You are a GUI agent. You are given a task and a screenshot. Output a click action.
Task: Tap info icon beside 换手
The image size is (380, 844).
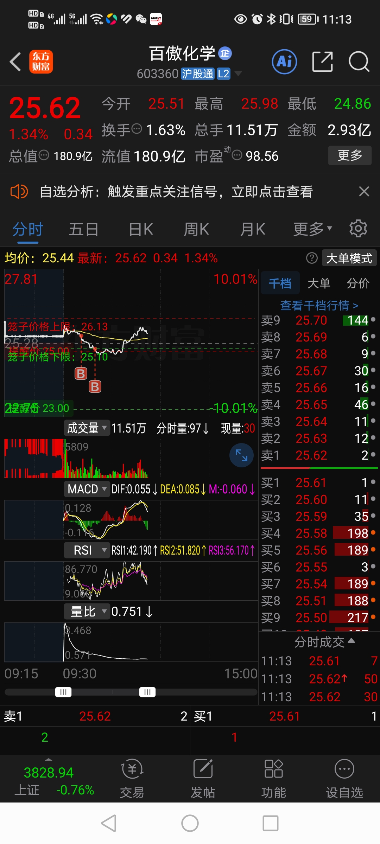point(137,129)
